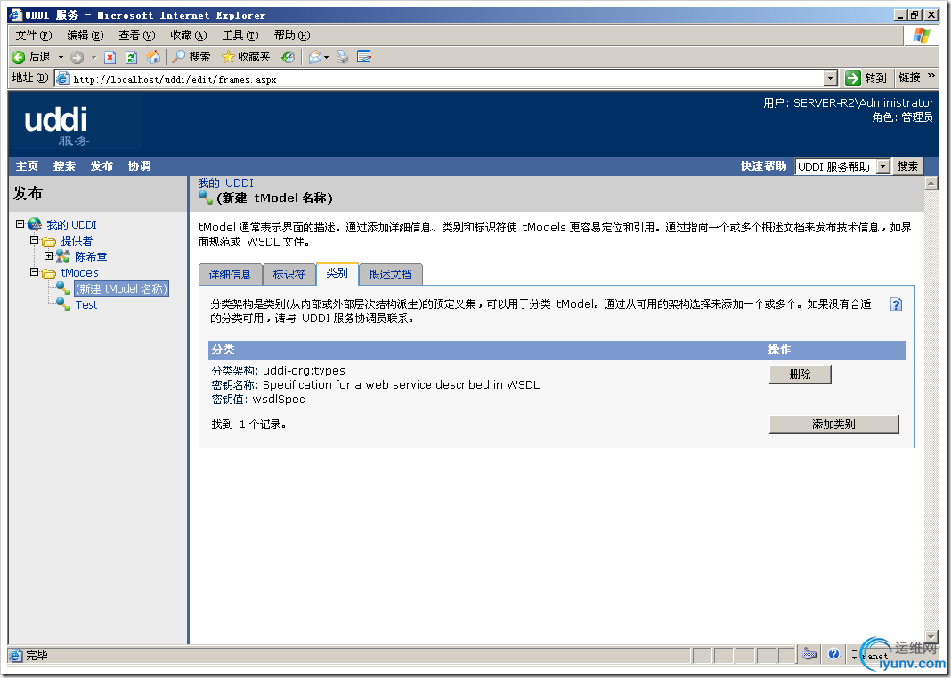
Task: Switch to the 概述文档 tab
Action: [x=391, y=274]
